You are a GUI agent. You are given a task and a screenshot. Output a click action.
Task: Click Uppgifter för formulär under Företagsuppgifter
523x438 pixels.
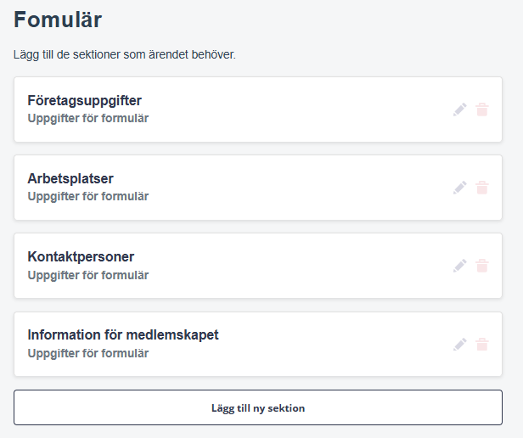click(x=88, y=119)
